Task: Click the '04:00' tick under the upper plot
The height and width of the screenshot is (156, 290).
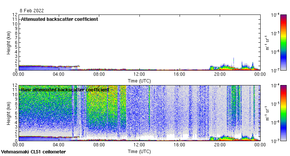Action: pos(59,74)
